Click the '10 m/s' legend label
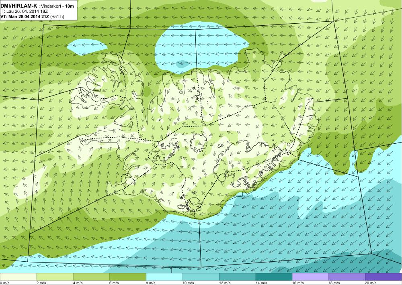The image size is (402, 285). coord(189,283)
